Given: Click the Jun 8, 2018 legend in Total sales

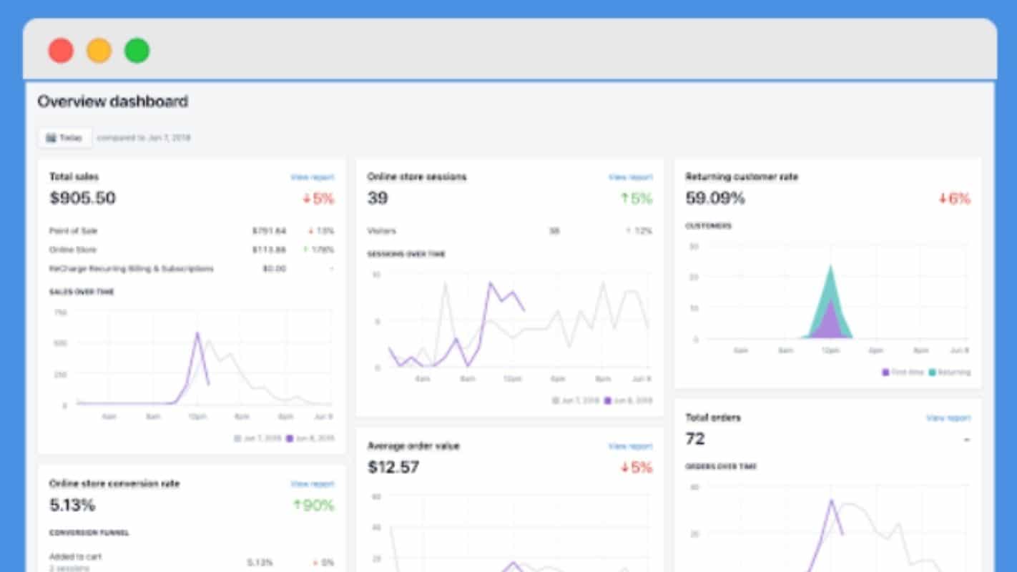Looking at the screenshot, I should pos(310,438).
